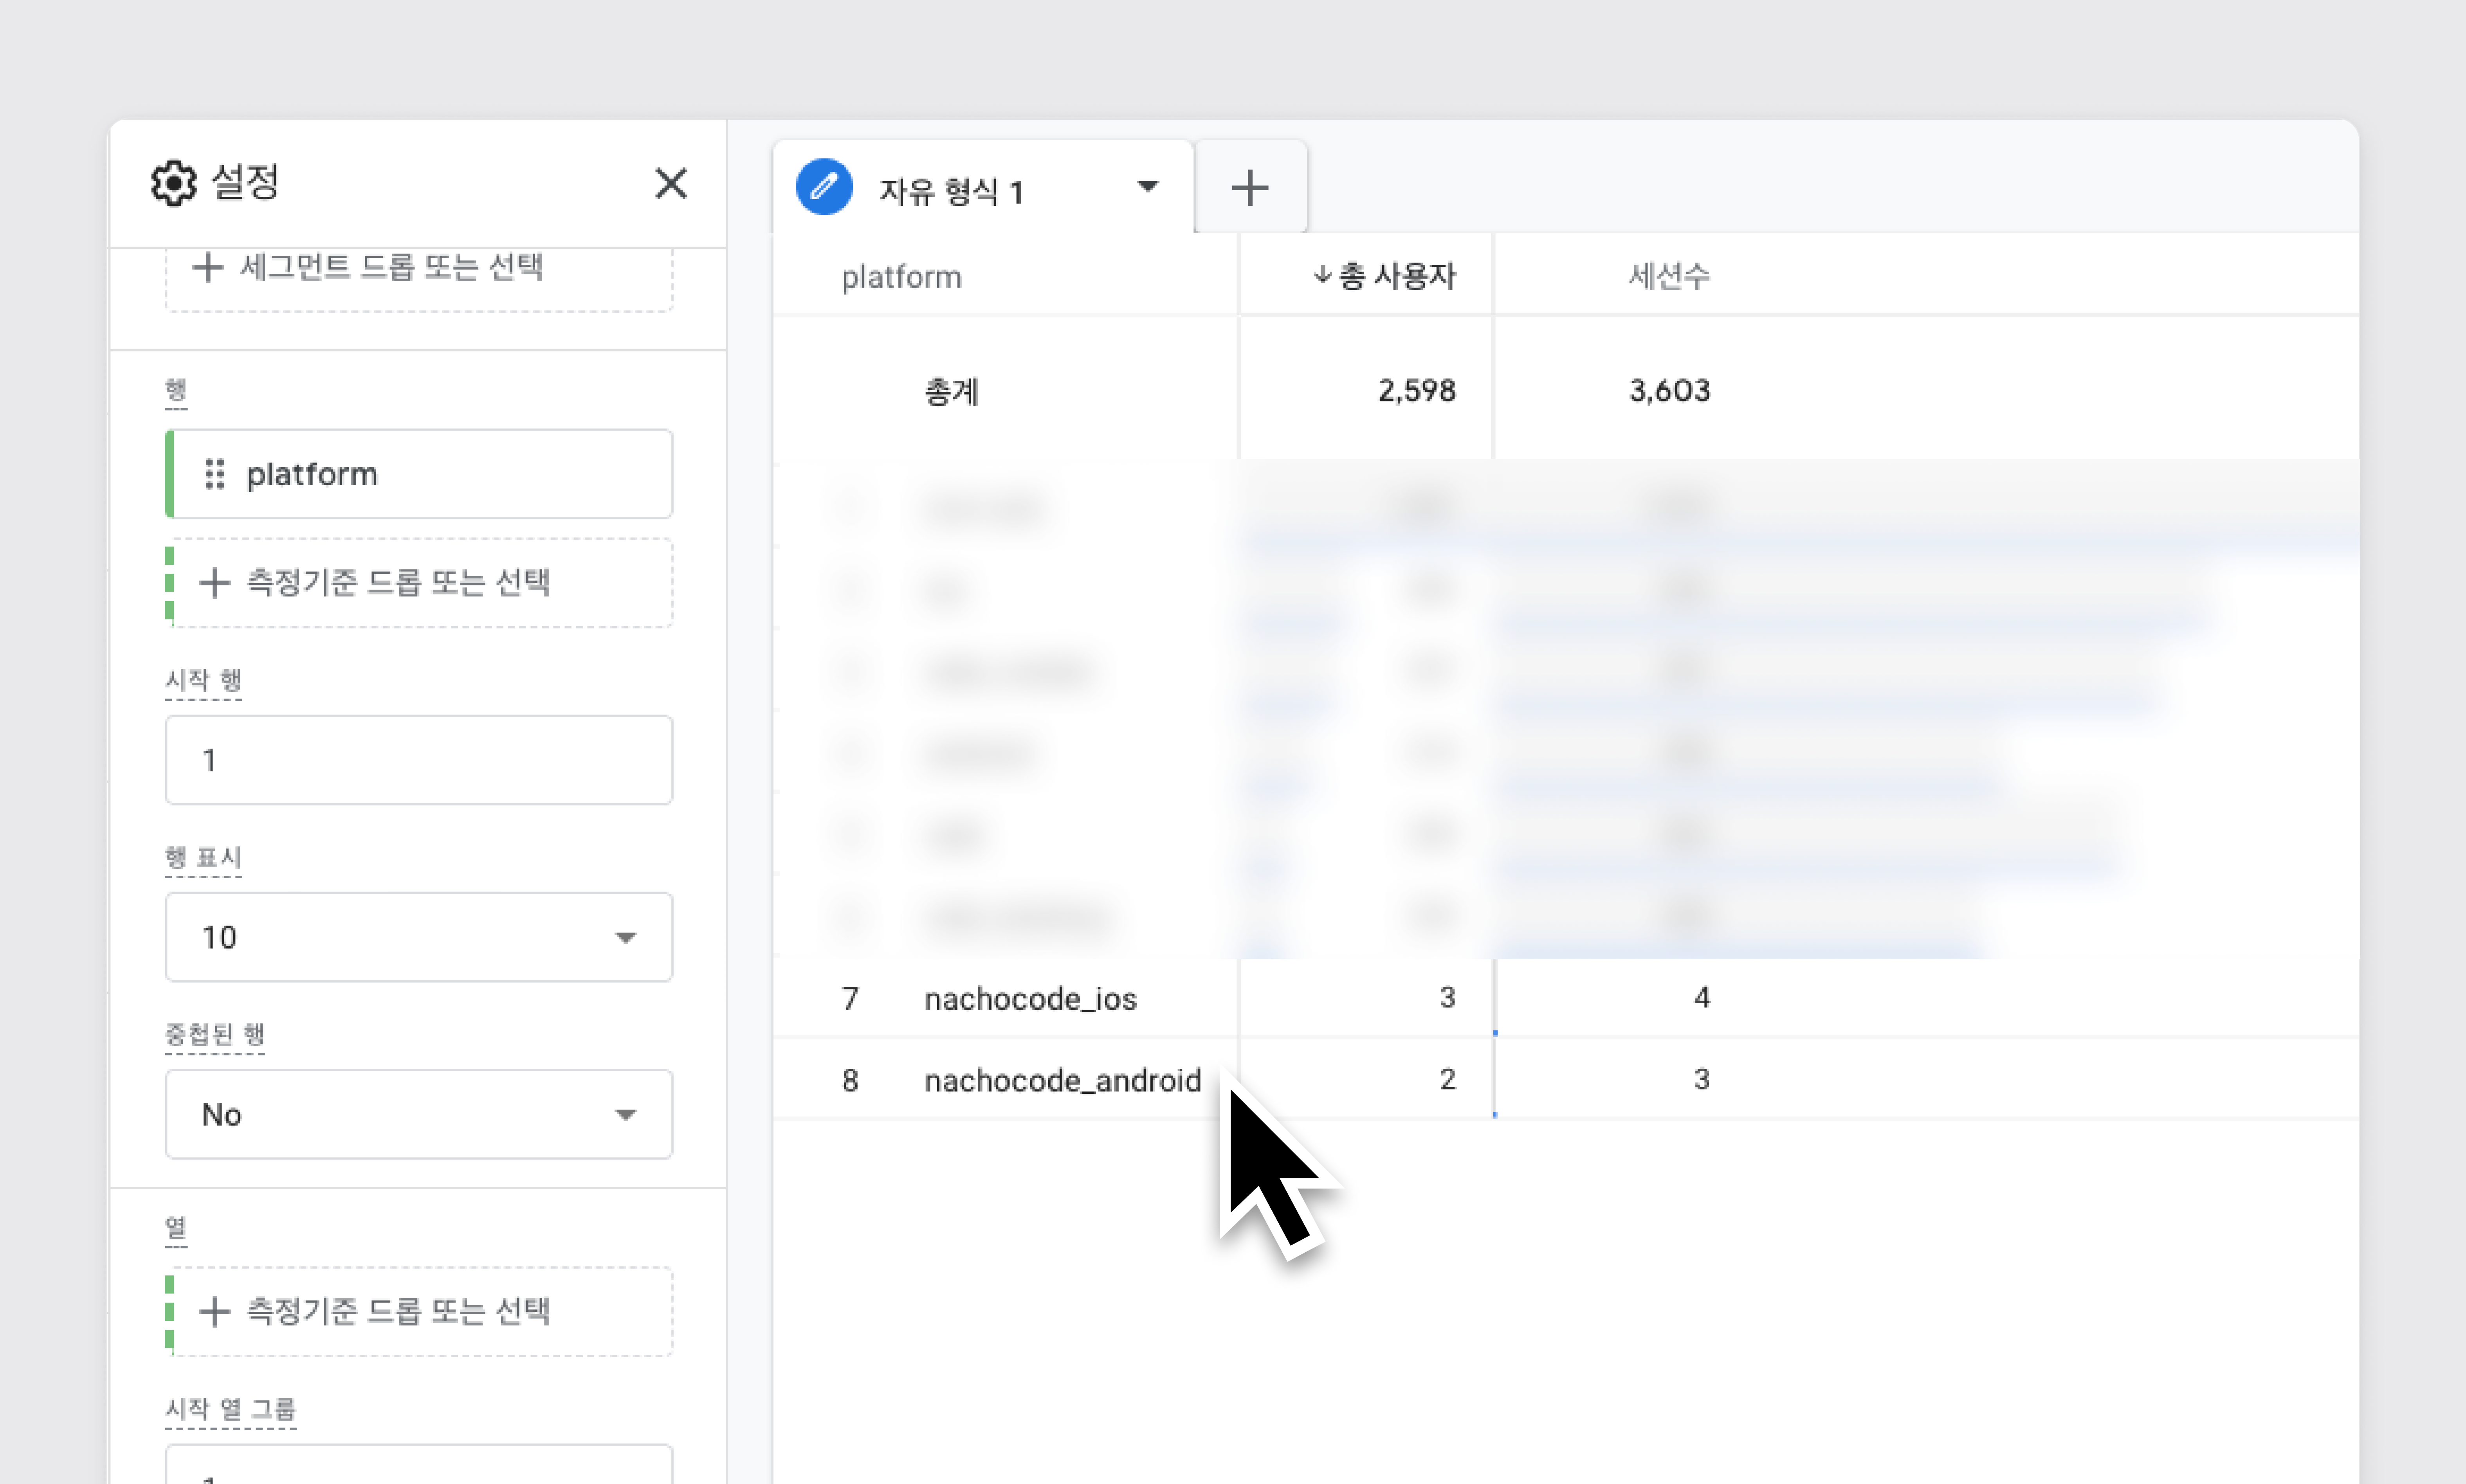Image resolution: width=2466 pixels, height=1484 pixels.
Task: Click the 시작 행 input field
Action: click(x=418, y=760)
